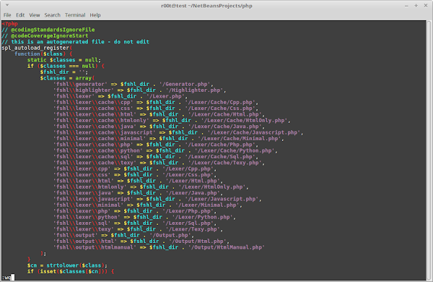Screen dimensions: 433x282
Task: Click the '/Lexer/HtmlOnly.php' path string
Action: [x=212, y=187]
